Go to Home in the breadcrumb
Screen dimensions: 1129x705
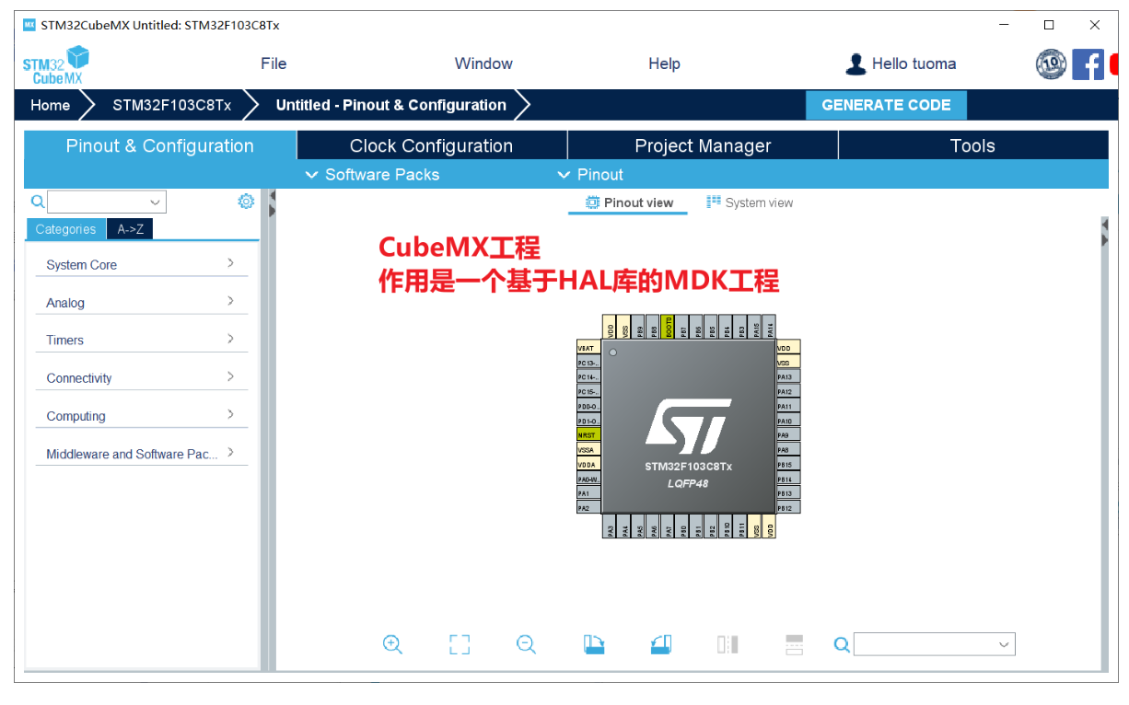(50, 105)
